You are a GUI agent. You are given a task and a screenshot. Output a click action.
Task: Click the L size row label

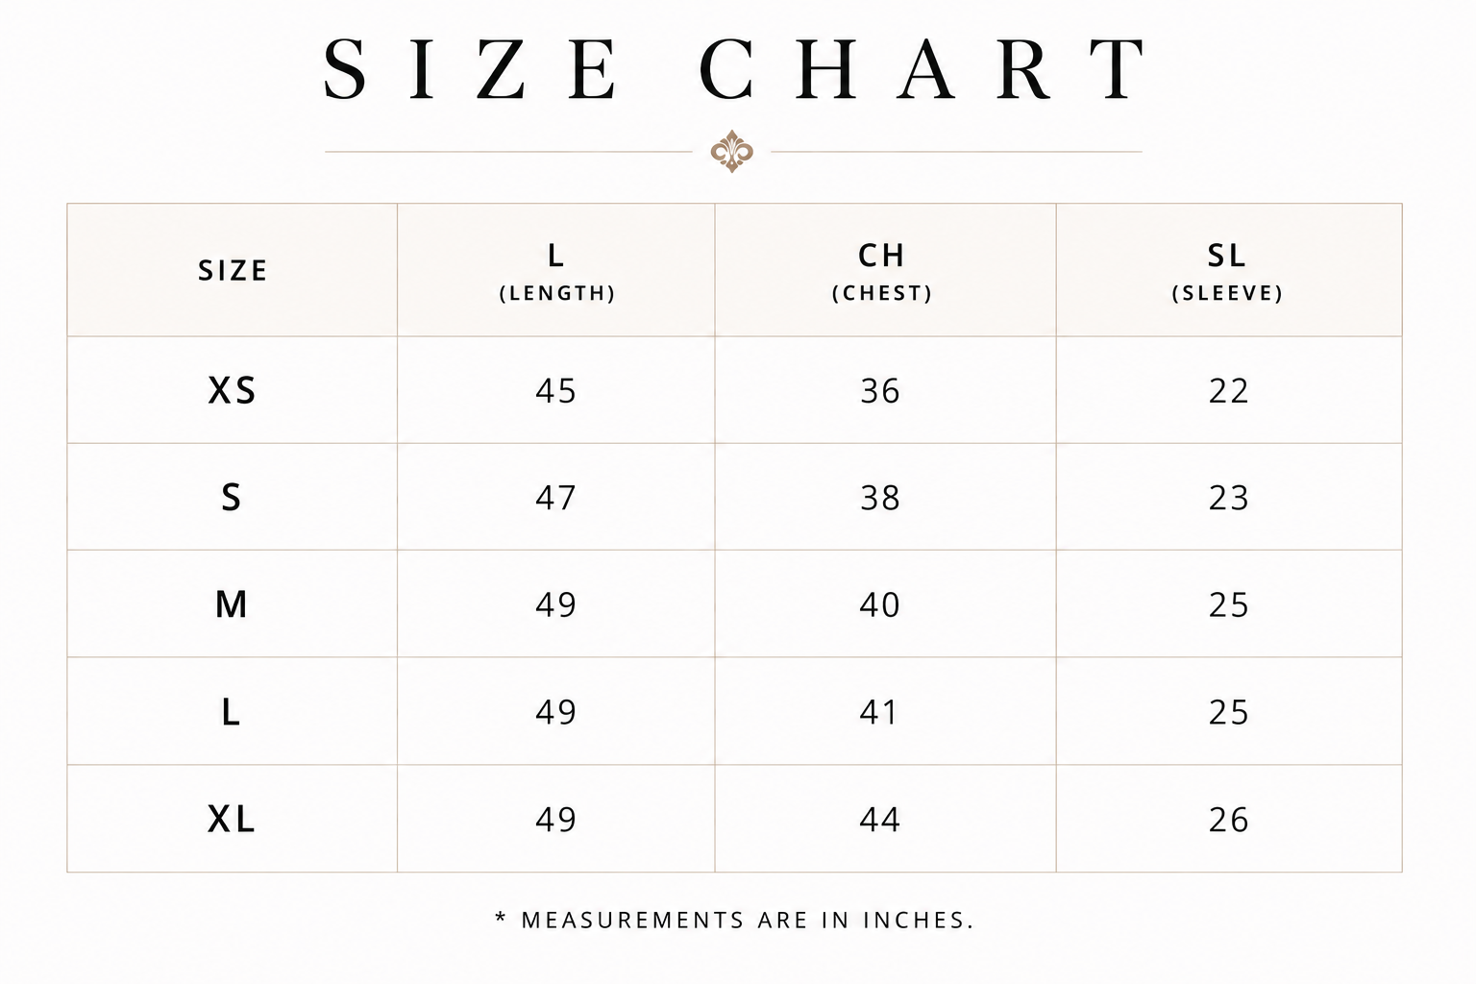point(231,712)
